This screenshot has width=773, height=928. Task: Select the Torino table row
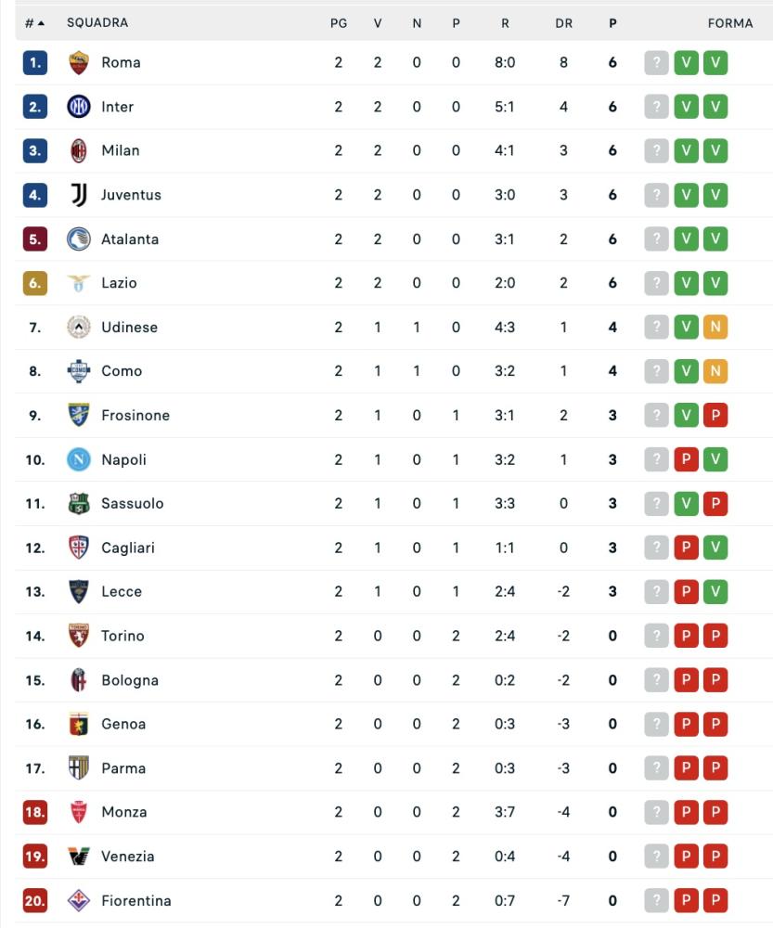[x=393, y=636]
